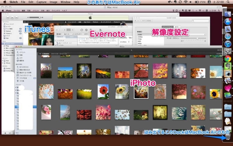Select thumbnail view in the Evernote view switcher
The height and width of the screenshot is (146, 233).
(72, 30)
